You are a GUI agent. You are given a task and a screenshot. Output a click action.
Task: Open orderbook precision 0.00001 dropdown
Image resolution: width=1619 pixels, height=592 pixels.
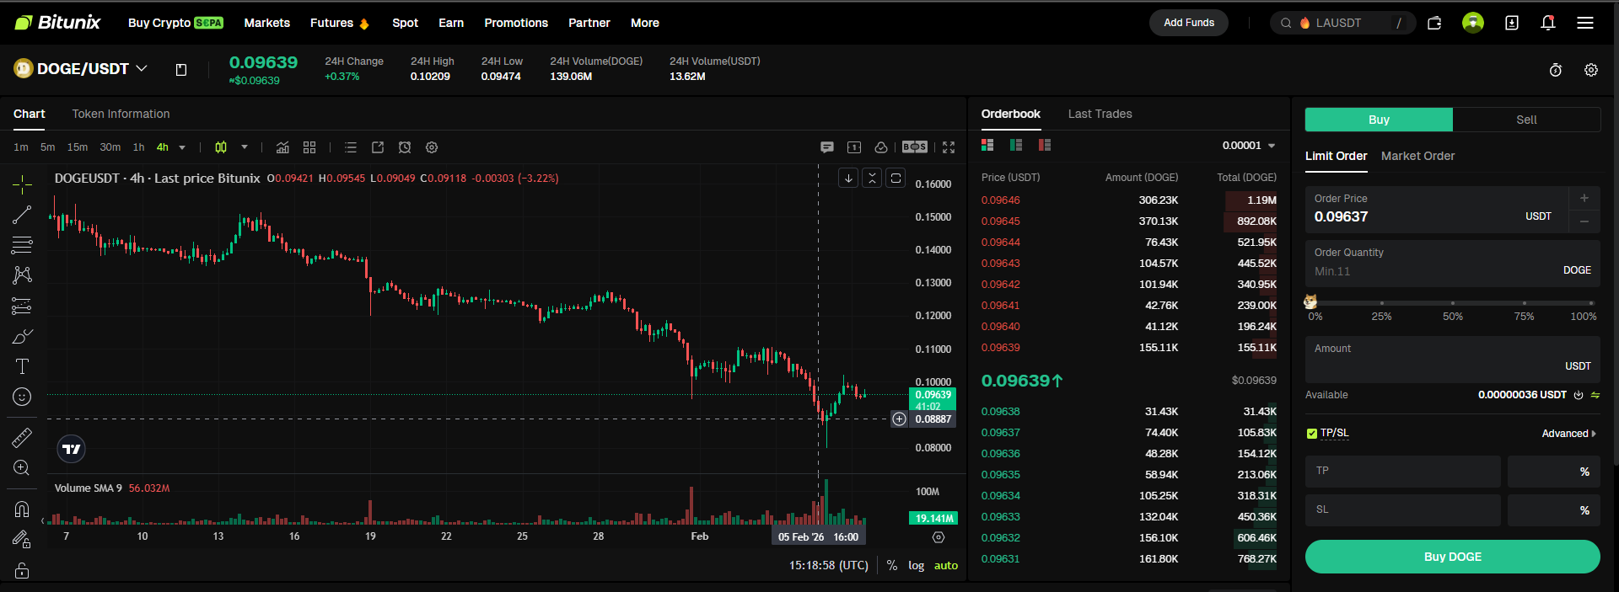[x=1249, y=146]
